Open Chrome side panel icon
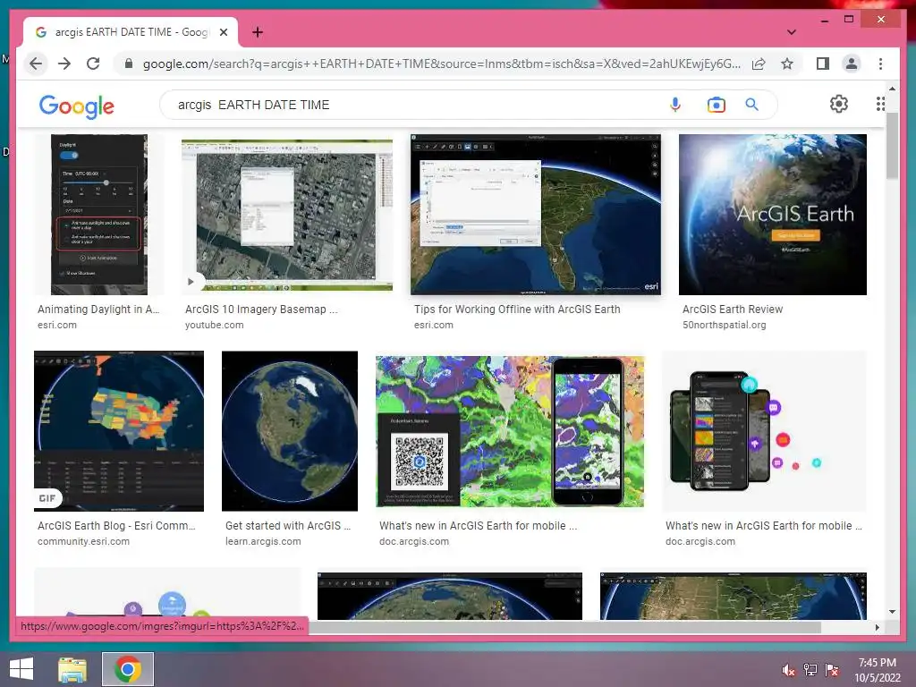This screenshot has width=916, height=687. [x=823, y=64]
